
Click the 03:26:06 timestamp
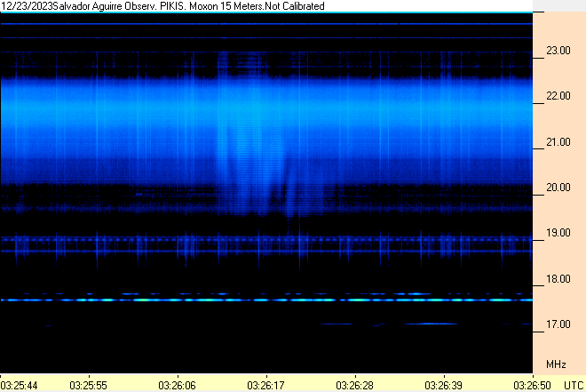[x=178, y=385]
